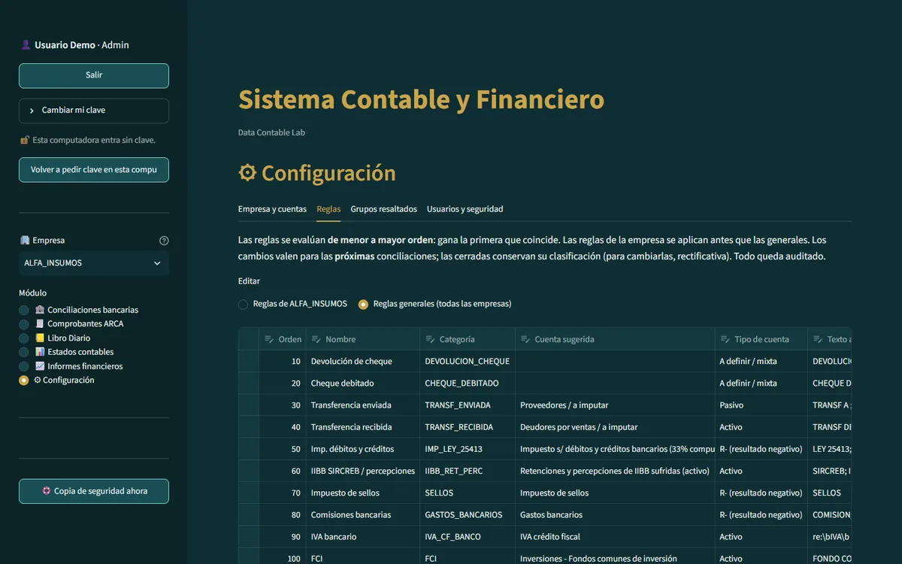Select the row checkbox for Cheque debitado
The width and height of the screenshot is (902, 564).
[x=249, y=384]
